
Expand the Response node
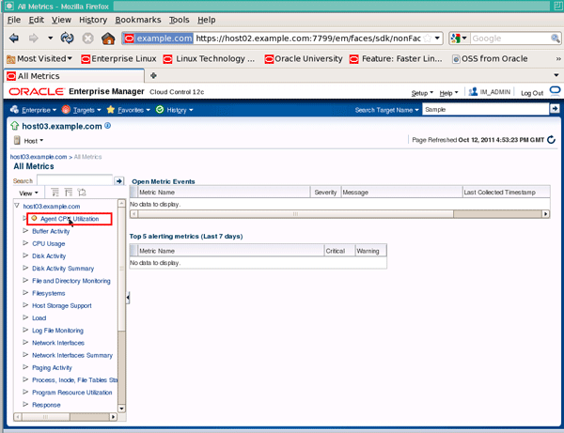click(25, 404)
